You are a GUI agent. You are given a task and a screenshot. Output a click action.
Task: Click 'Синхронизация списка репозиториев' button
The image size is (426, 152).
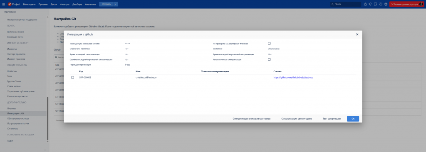pos(252,119)
